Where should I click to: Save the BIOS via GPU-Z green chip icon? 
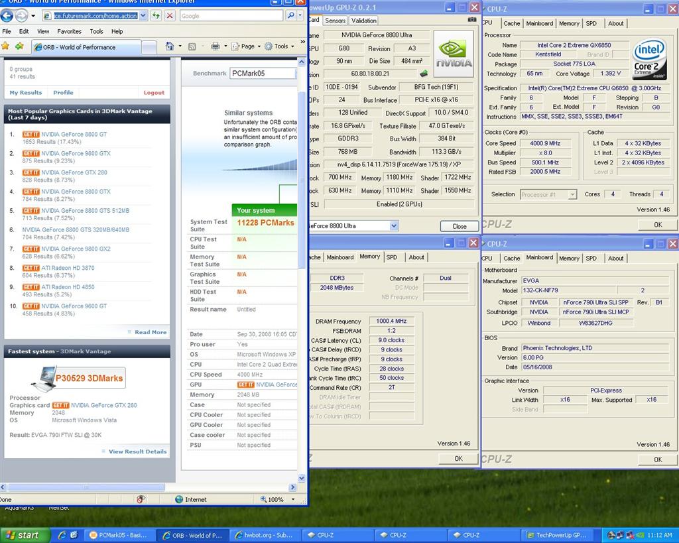click(424, 74)
